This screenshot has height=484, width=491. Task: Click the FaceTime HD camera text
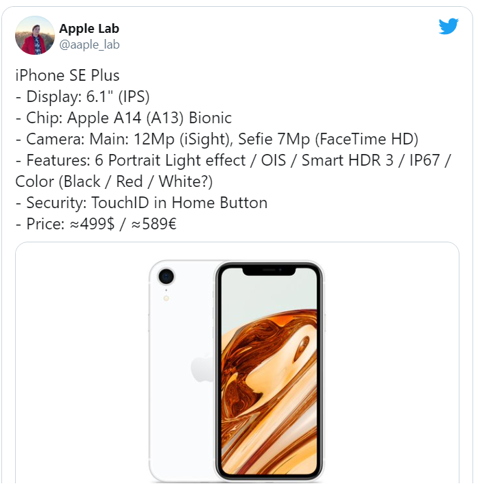click(x=366, y=139)
